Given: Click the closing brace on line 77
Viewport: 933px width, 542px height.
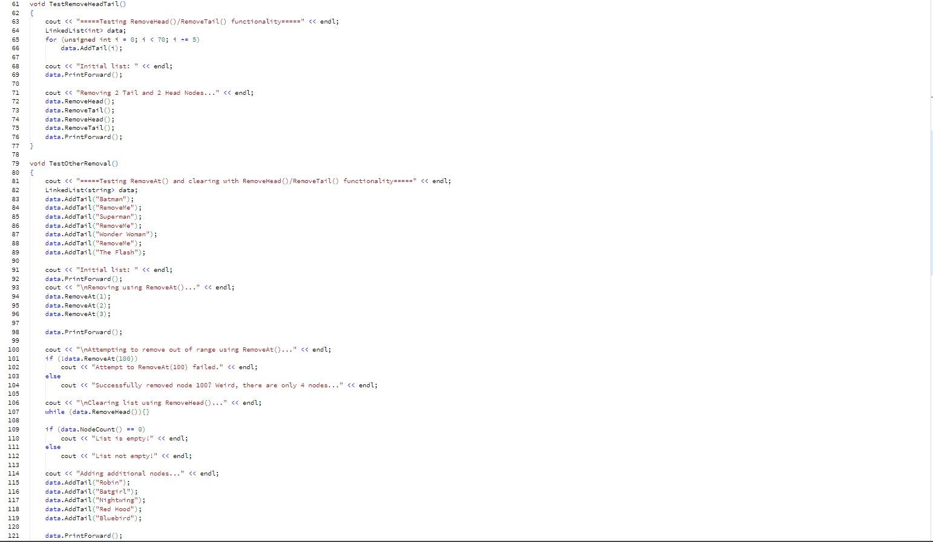Looking at the screenshot, I should 31,146.
